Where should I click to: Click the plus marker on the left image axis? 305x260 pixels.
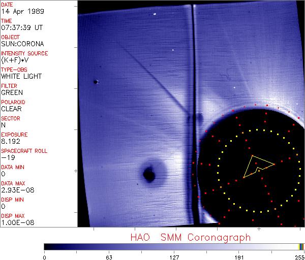76,171
